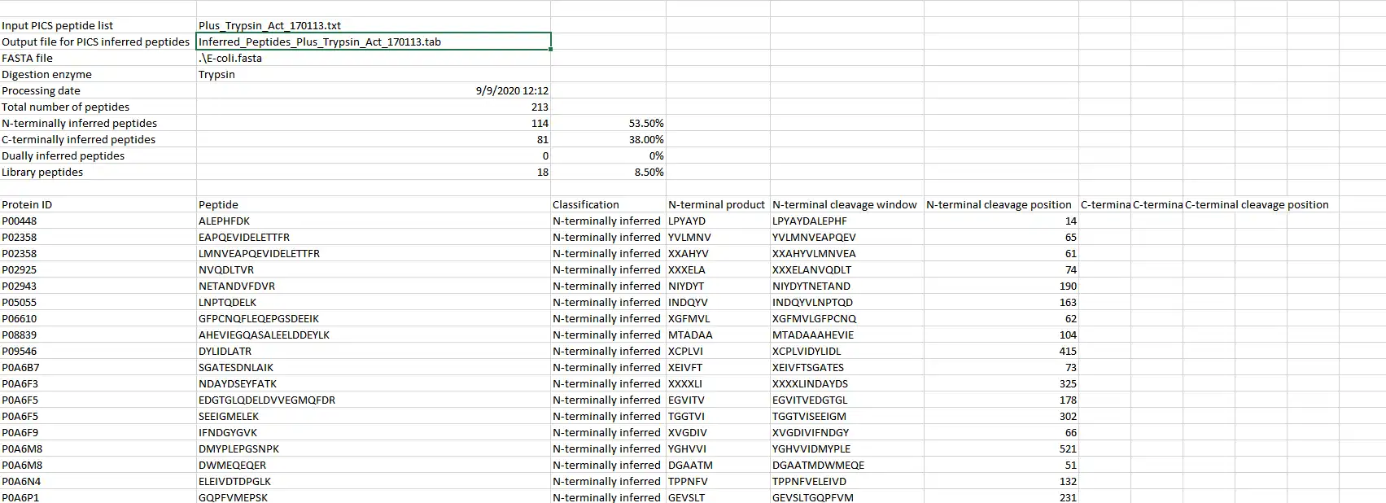Select total number of peptides value 213
The width and height of the screenshot is (1386, 503).
coord(374,107)
